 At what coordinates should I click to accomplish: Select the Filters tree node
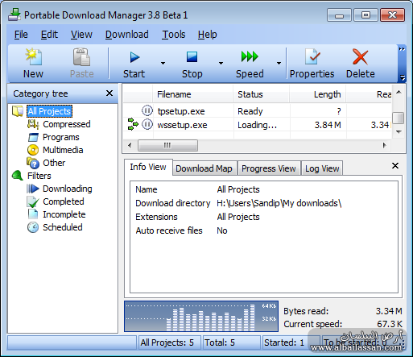(39, 176)
